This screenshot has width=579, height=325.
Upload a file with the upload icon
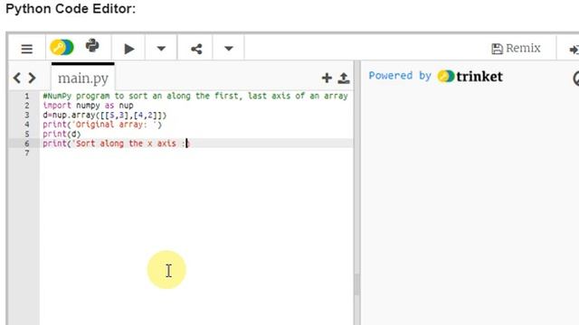click(x=344, y=78)
